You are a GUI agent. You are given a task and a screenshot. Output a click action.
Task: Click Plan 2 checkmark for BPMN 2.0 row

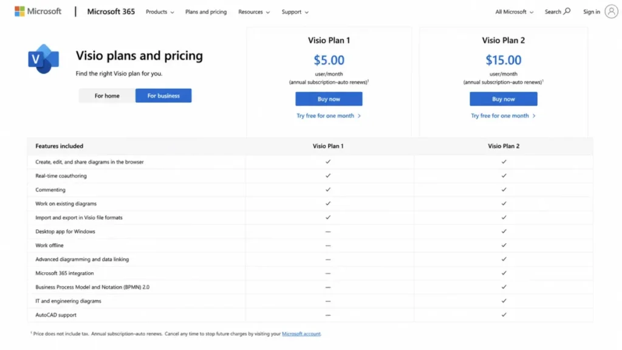tap(504, 287)
